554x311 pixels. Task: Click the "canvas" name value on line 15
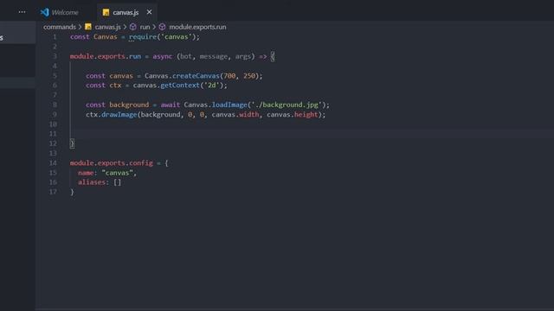(x=117, y=173)
